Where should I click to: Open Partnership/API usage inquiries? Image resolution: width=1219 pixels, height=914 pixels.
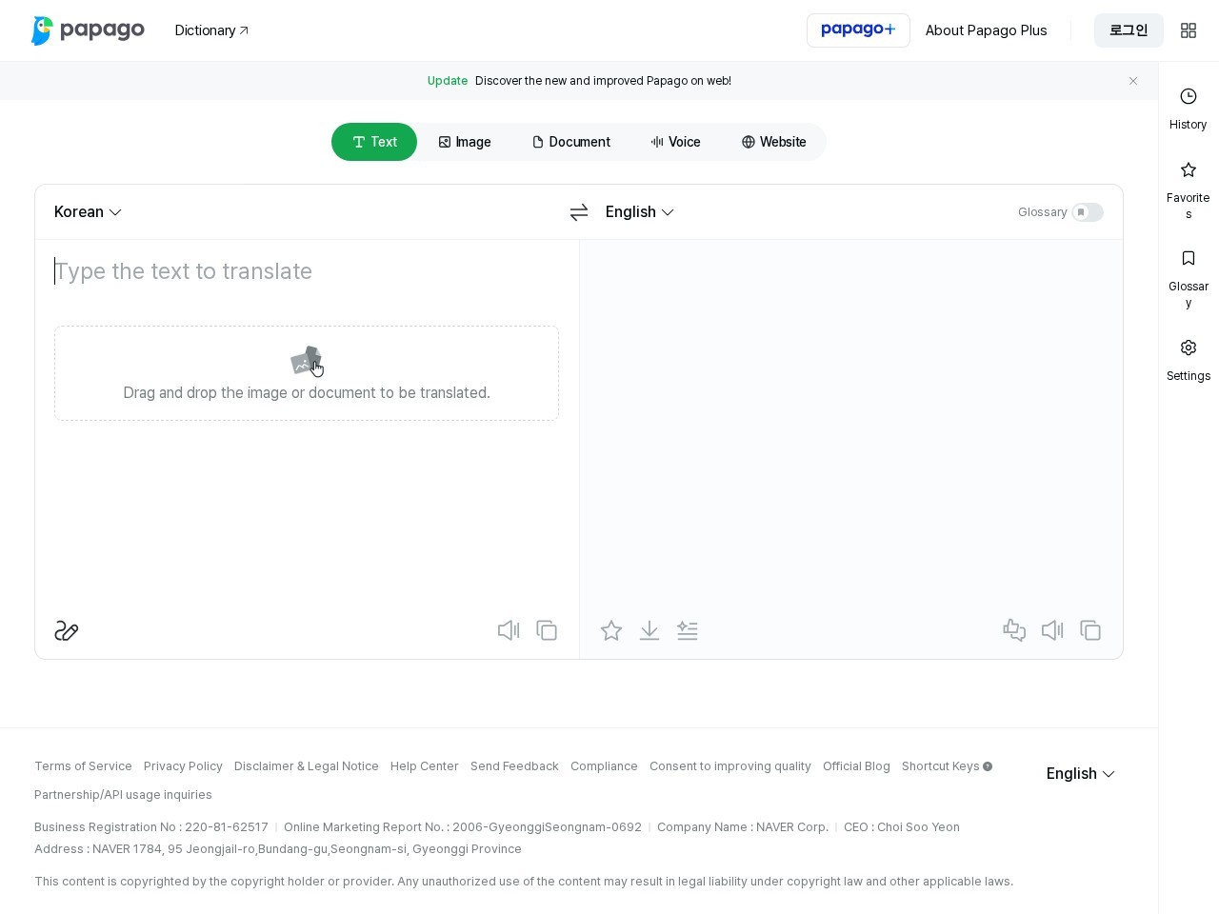[x=123, y=795]
